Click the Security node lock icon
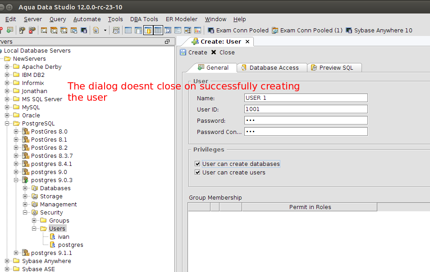The image size is (430, 272). [x=35, y=212]
